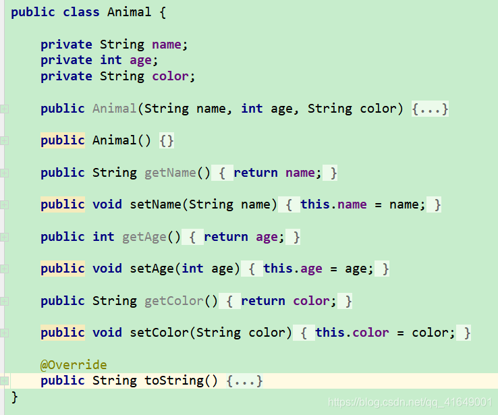Click the grayed Animal constructor name with parameters
498x415 pixels.
[115, 109]
